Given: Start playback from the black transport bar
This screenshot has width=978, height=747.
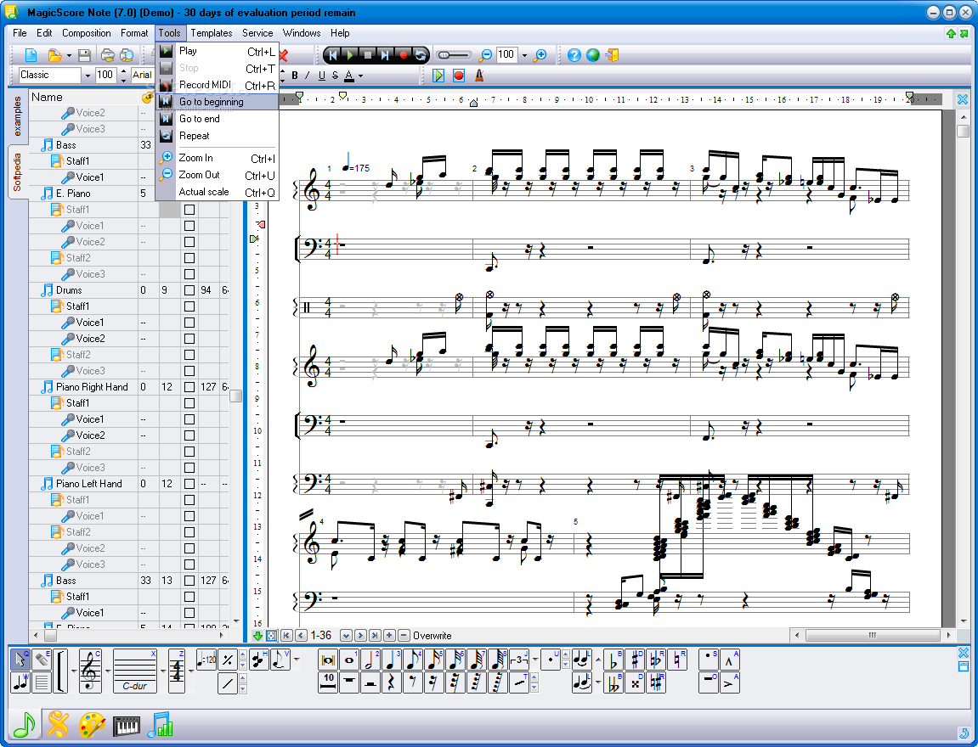Looking at the screenshot, I should [351, 55].
